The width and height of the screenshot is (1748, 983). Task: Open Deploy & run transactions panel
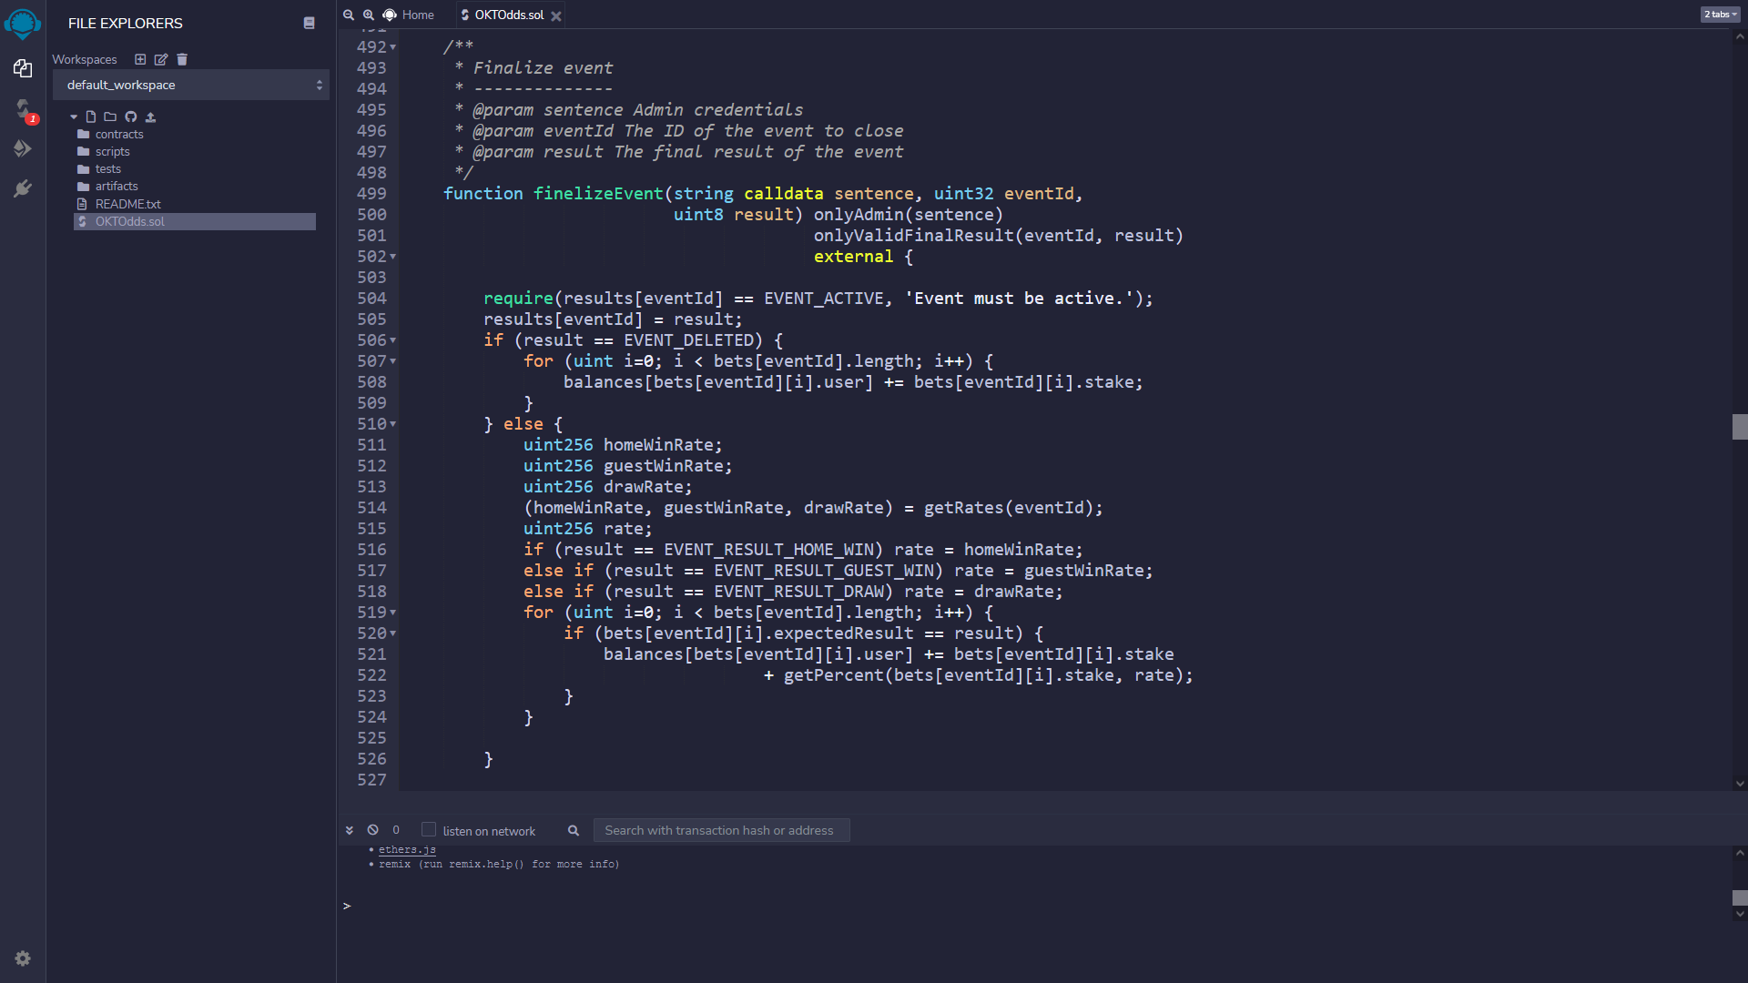pos(23,148)
